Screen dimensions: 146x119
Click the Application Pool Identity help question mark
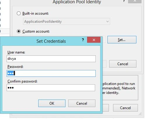tap(124, 1)
